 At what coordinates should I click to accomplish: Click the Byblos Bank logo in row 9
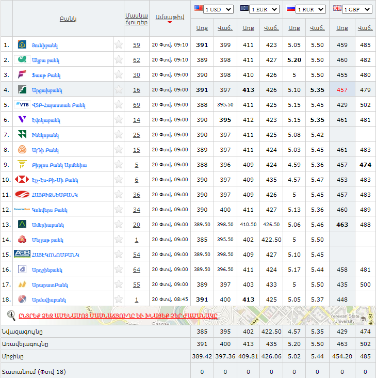pyautogui.click(x=22, y=164)
